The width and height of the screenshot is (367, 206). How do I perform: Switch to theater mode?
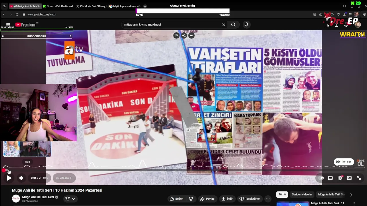click(x=349, y=178)
